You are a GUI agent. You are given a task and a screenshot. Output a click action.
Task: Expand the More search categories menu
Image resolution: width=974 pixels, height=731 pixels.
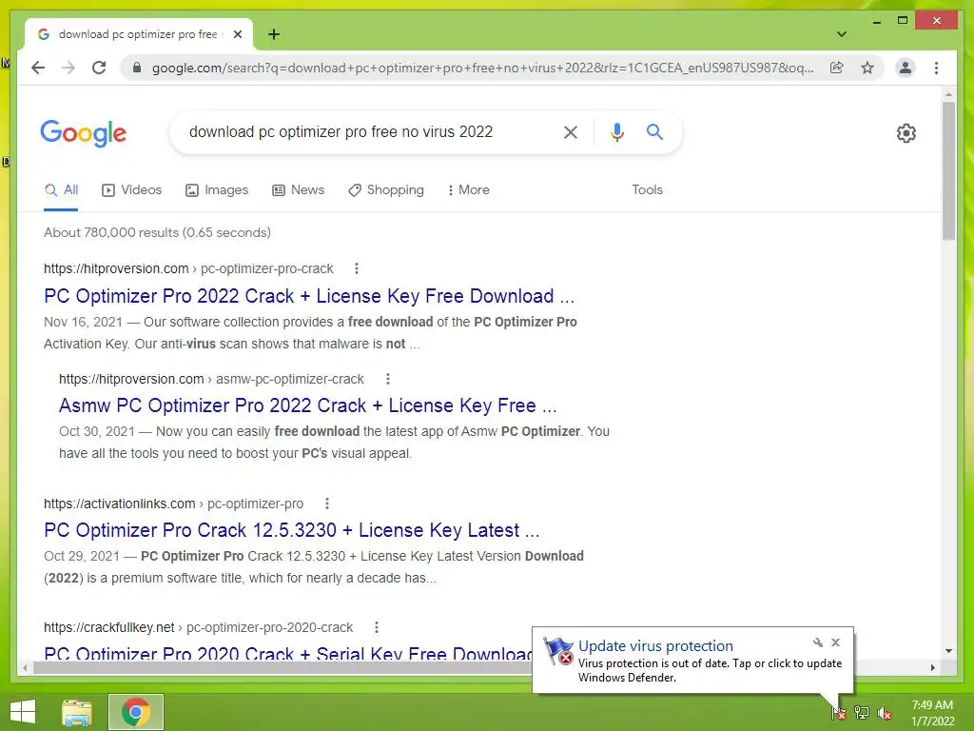[468, 190]
